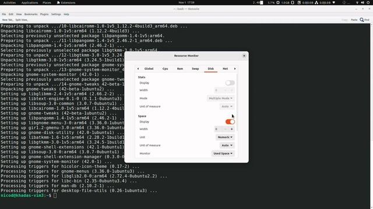The width and height of the screenshot is (373, 209).
Task: Open the Stats Mode dropdown (Multiple Mode)
Action: click(x=220, y=98)
